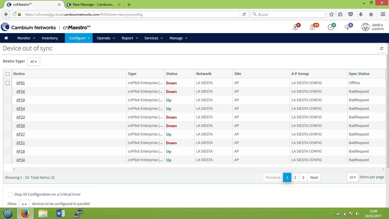Open the critical alarms bell with lightning icon
The image size is (389, 219).
pyautogui.click(x=296, y=27)
